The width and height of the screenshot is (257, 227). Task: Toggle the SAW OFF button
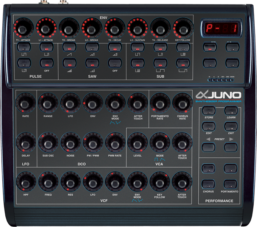pos(115,63)
